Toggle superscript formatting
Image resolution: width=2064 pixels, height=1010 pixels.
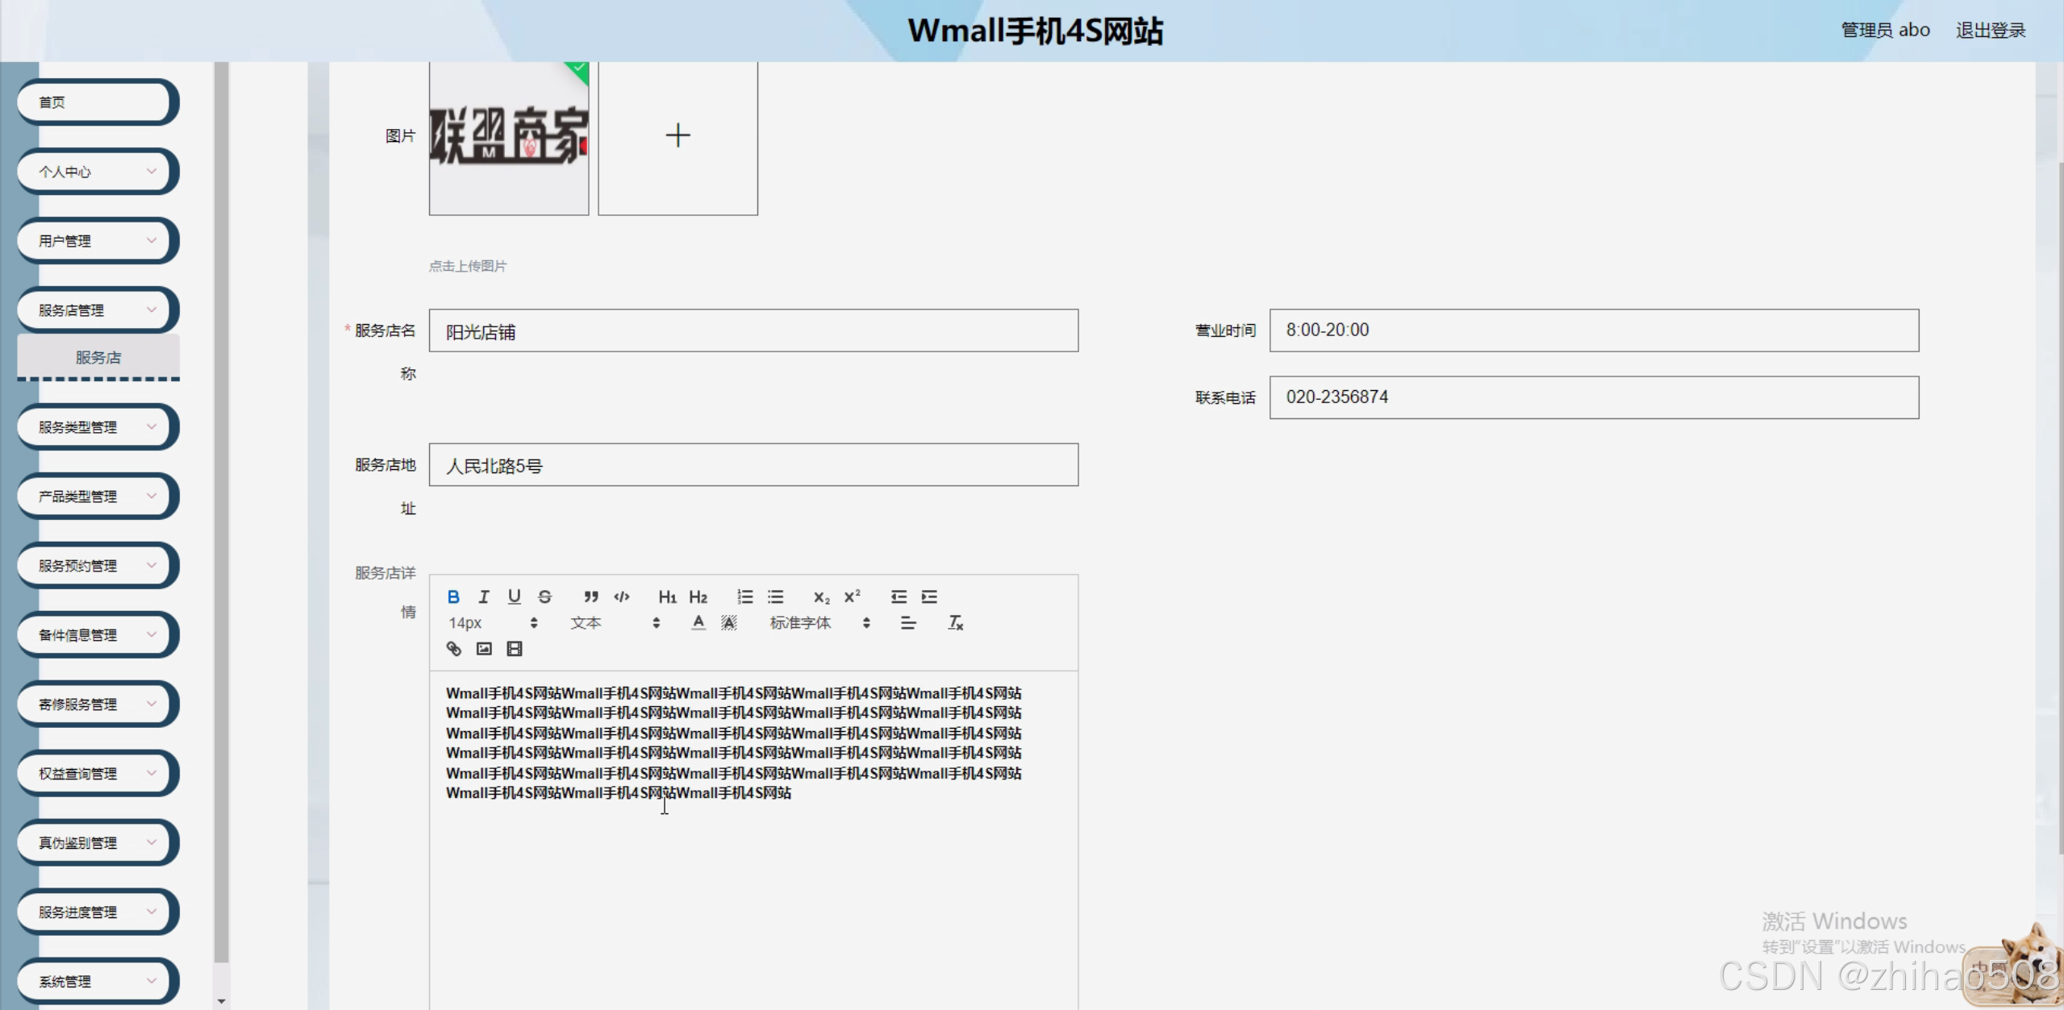tap(852, 596)
